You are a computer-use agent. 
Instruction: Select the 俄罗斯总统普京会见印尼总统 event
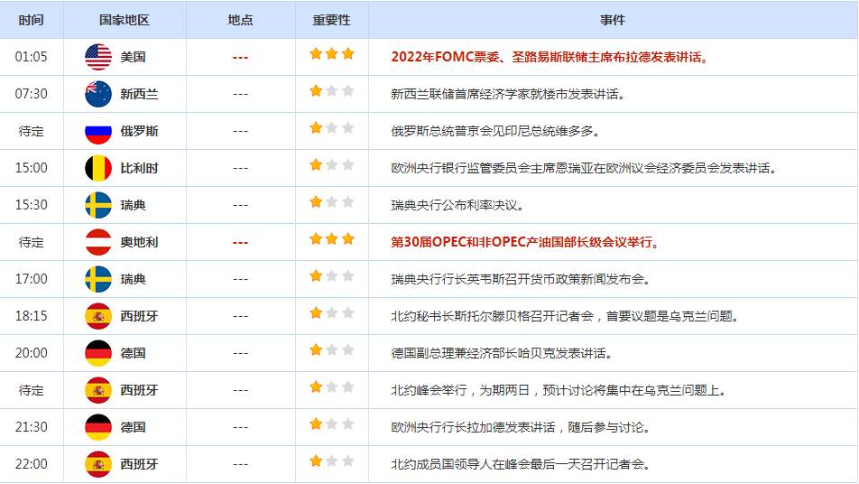click(x=495, y=131)
